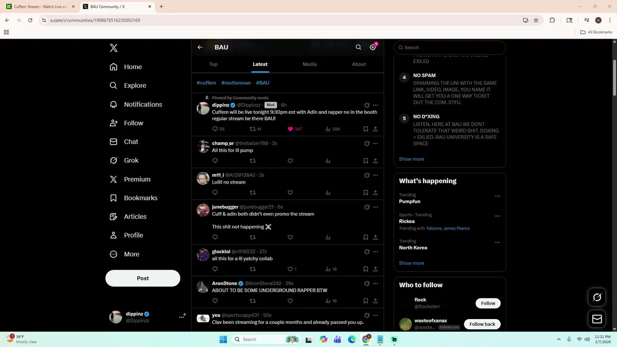Reload the page in browser

(x=30, y=20)
